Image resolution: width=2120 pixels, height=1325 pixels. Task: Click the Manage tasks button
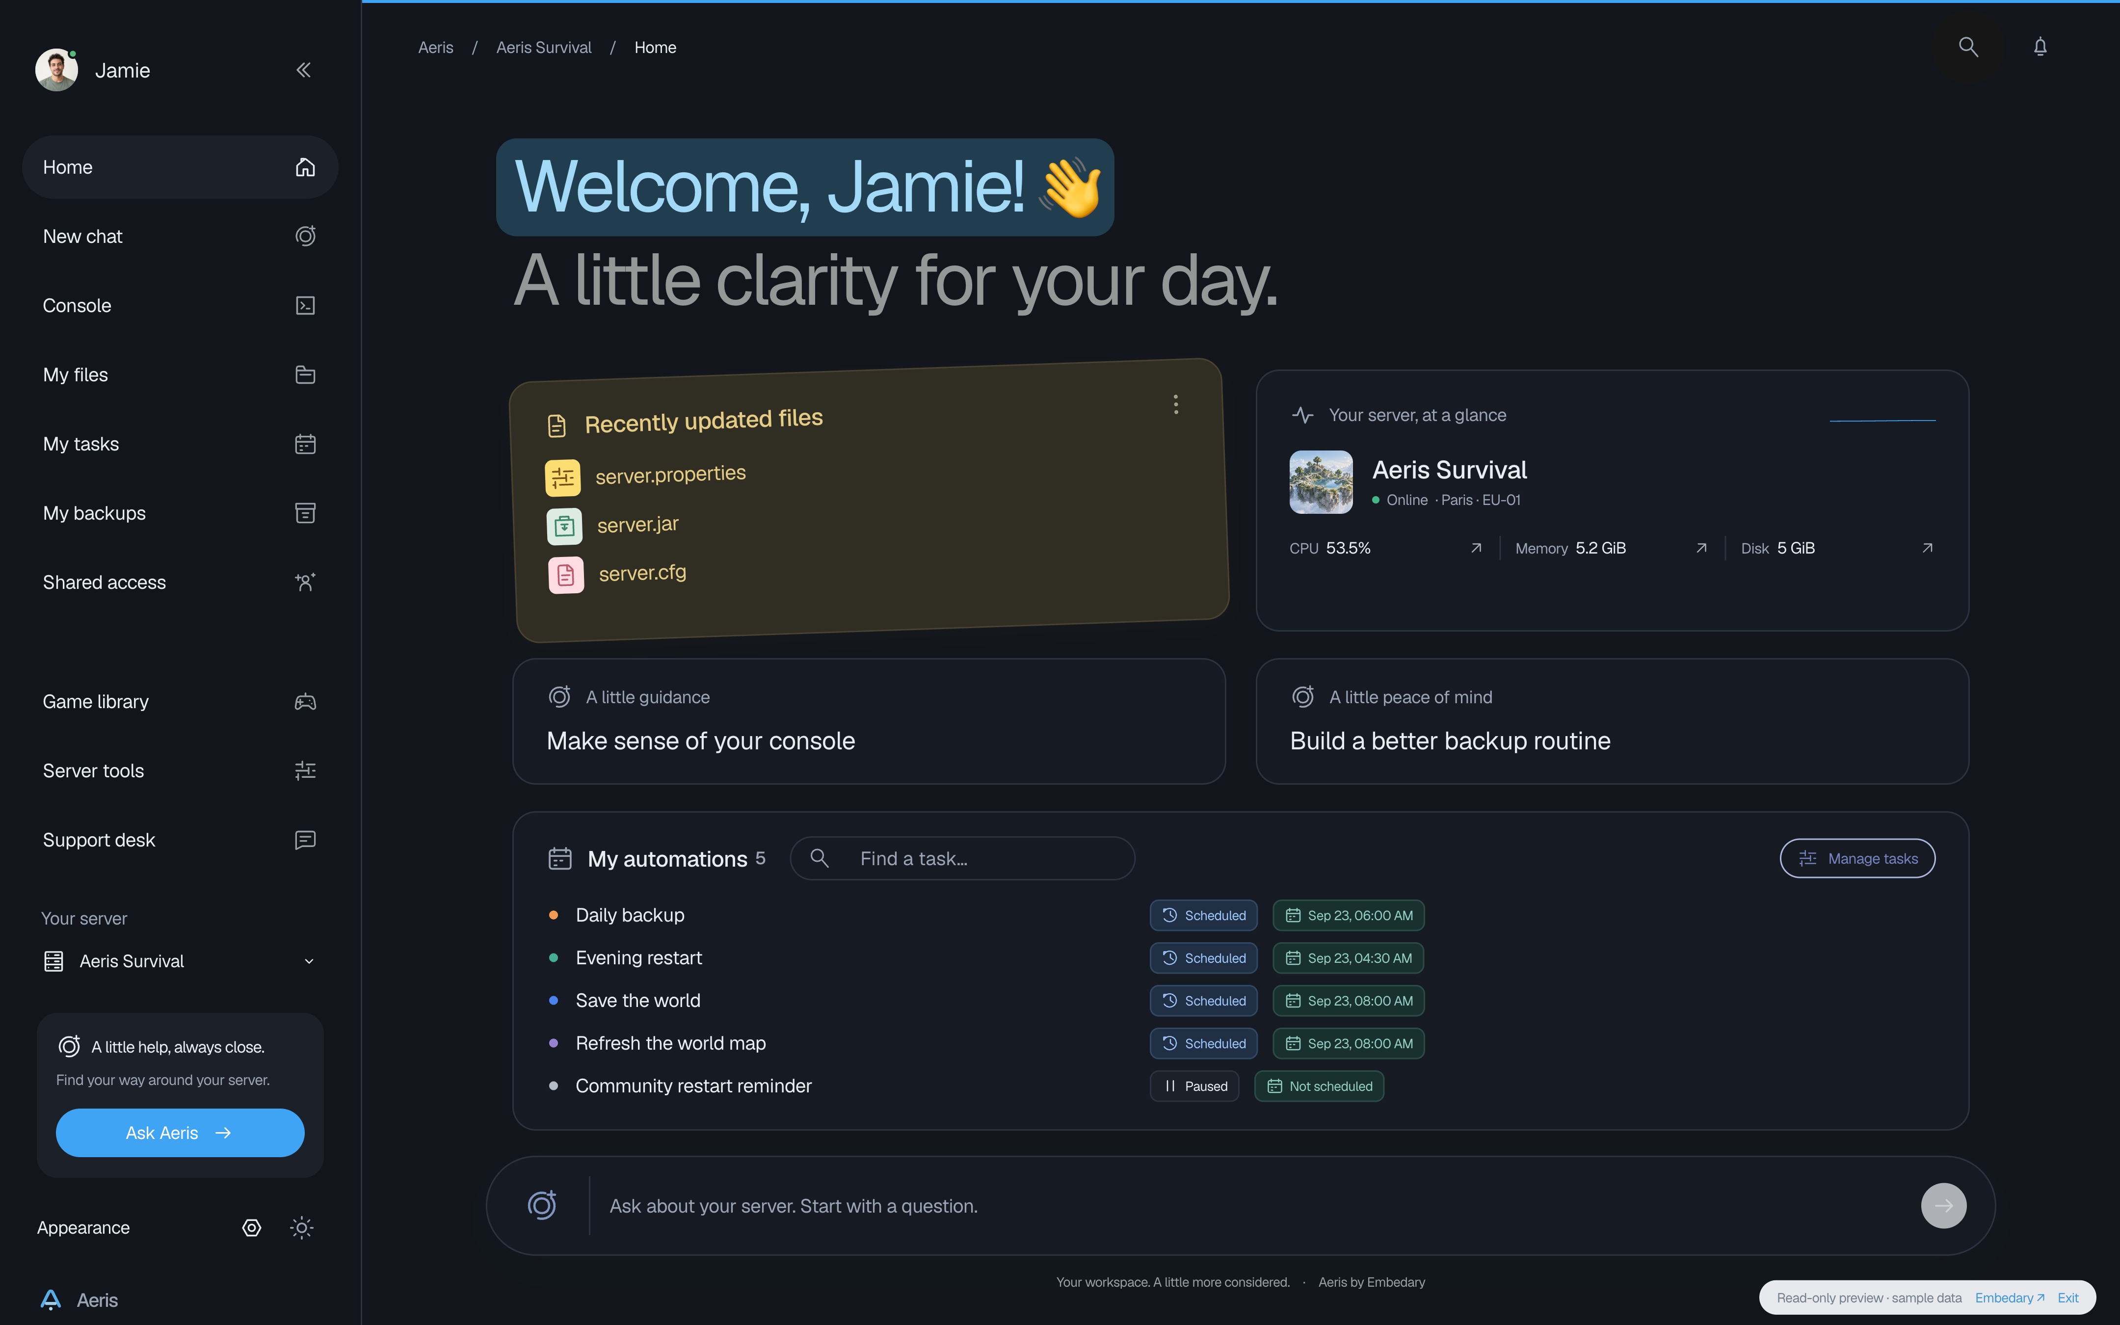click(x=1857, y=859)
